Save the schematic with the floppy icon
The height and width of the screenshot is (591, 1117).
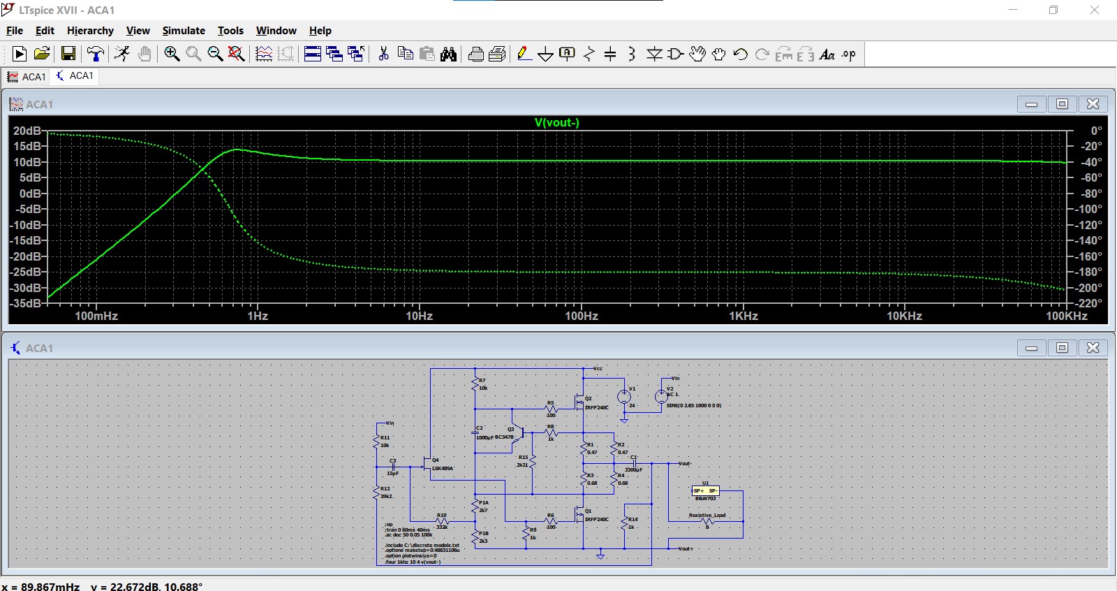[68, 54]
